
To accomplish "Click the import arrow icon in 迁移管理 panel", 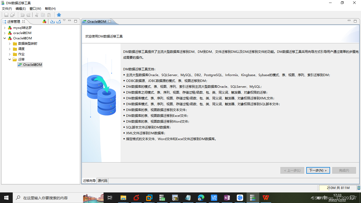I will pos(53,21).
